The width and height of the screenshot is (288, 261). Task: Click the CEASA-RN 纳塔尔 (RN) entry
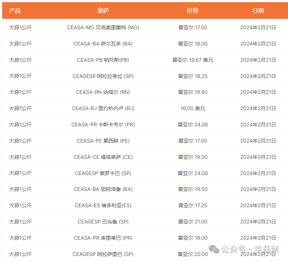coord(103,92)
